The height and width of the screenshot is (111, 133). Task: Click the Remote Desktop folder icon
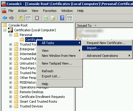16,92
